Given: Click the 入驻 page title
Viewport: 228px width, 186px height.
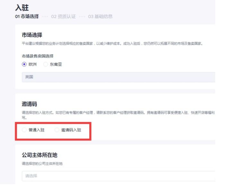Looking at the screenshot, I should coord(22,8).
